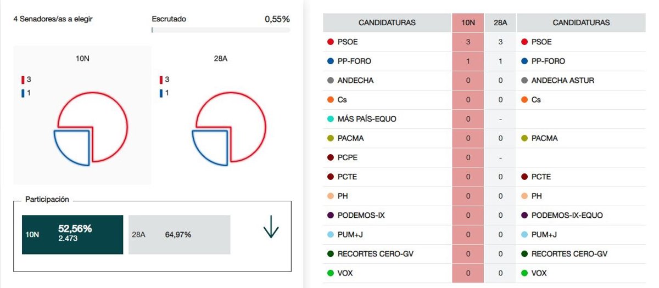Click the red PSOE party dot
The height and width of the screenshot is (288, 659).
[331, 42]
